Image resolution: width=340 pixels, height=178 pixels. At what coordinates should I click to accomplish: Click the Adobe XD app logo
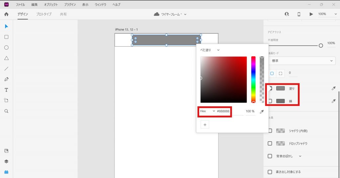pyautogui.click(x=6, y=4)
